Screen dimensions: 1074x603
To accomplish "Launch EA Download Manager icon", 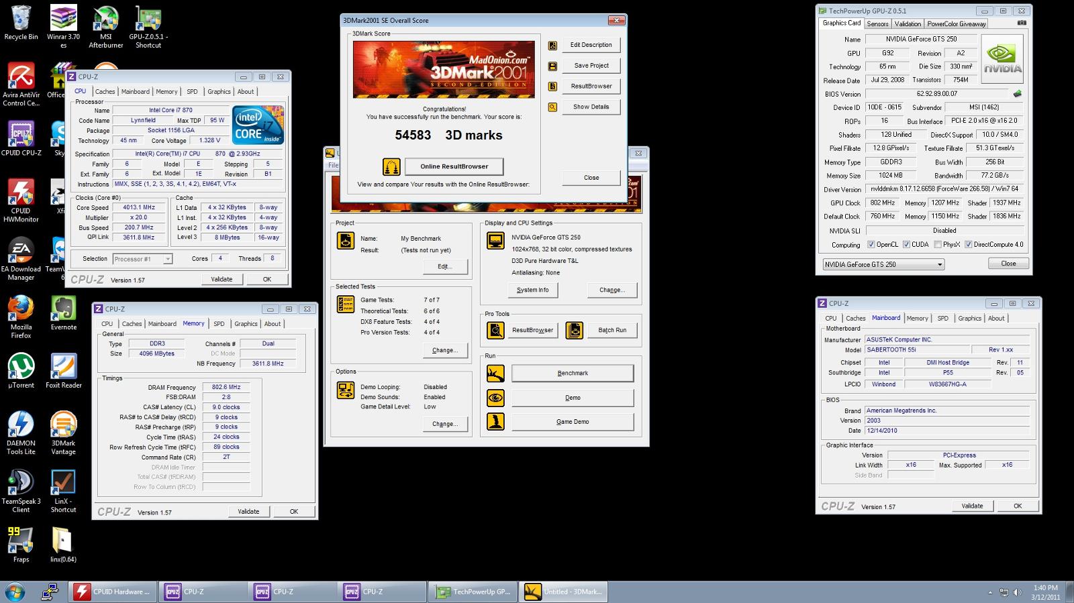I will click(21, 259).
